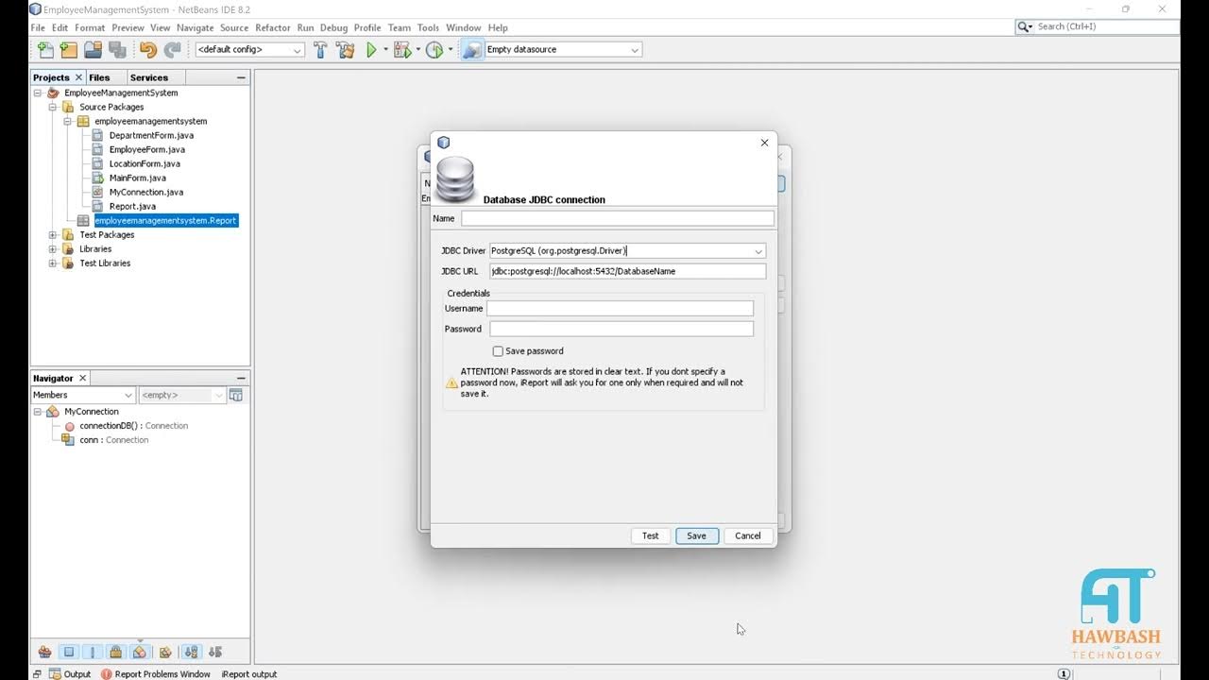
Task: Click the search magnifier icon
Action: (1025, 26)
